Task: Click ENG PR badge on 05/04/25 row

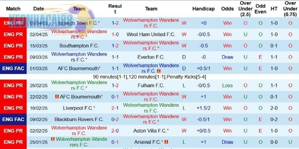Action: [x=13, y=23]
